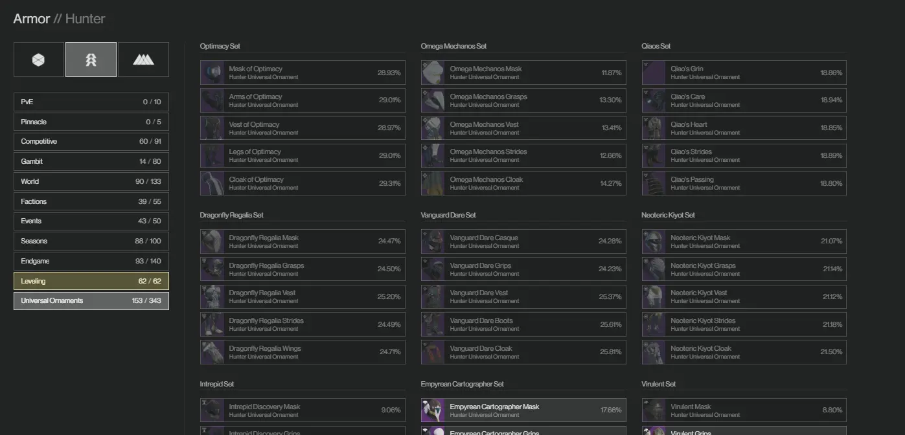Switch to the Gambit category

(x=91, y=161)
